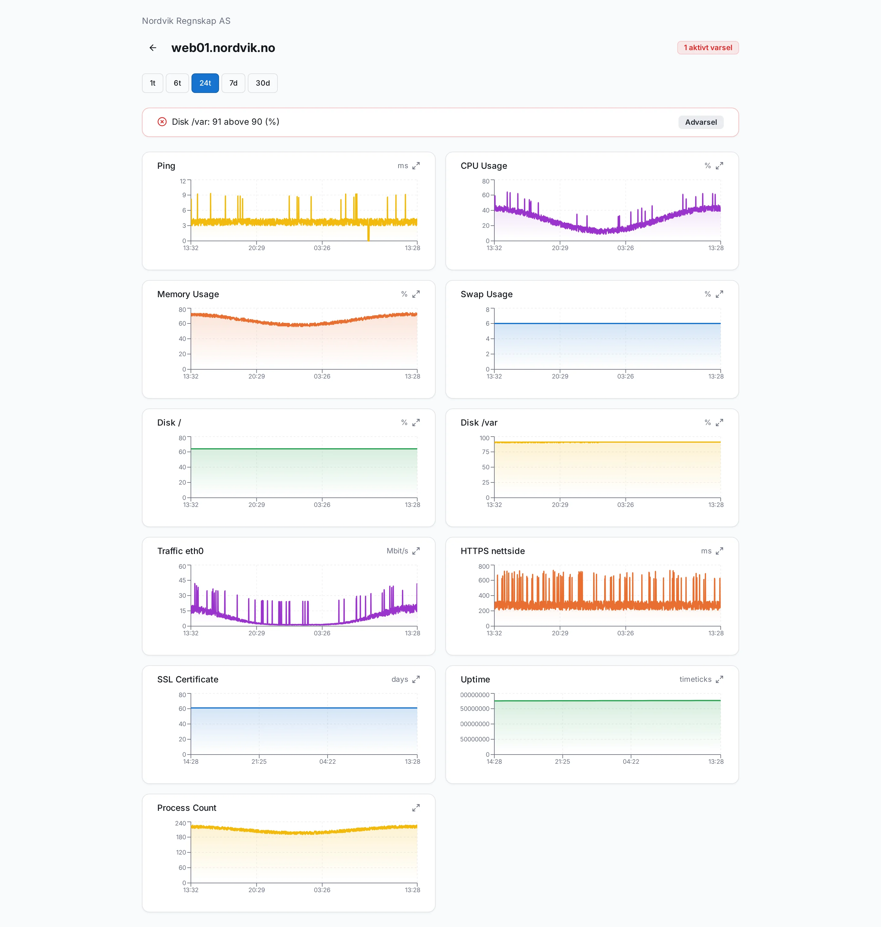
Task: Open the 1 aktivt varsel badge
Action: click(708, 48)
